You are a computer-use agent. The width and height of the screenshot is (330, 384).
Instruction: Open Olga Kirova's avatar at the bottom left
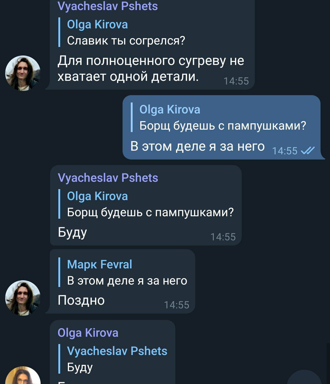tap(23, 375)
